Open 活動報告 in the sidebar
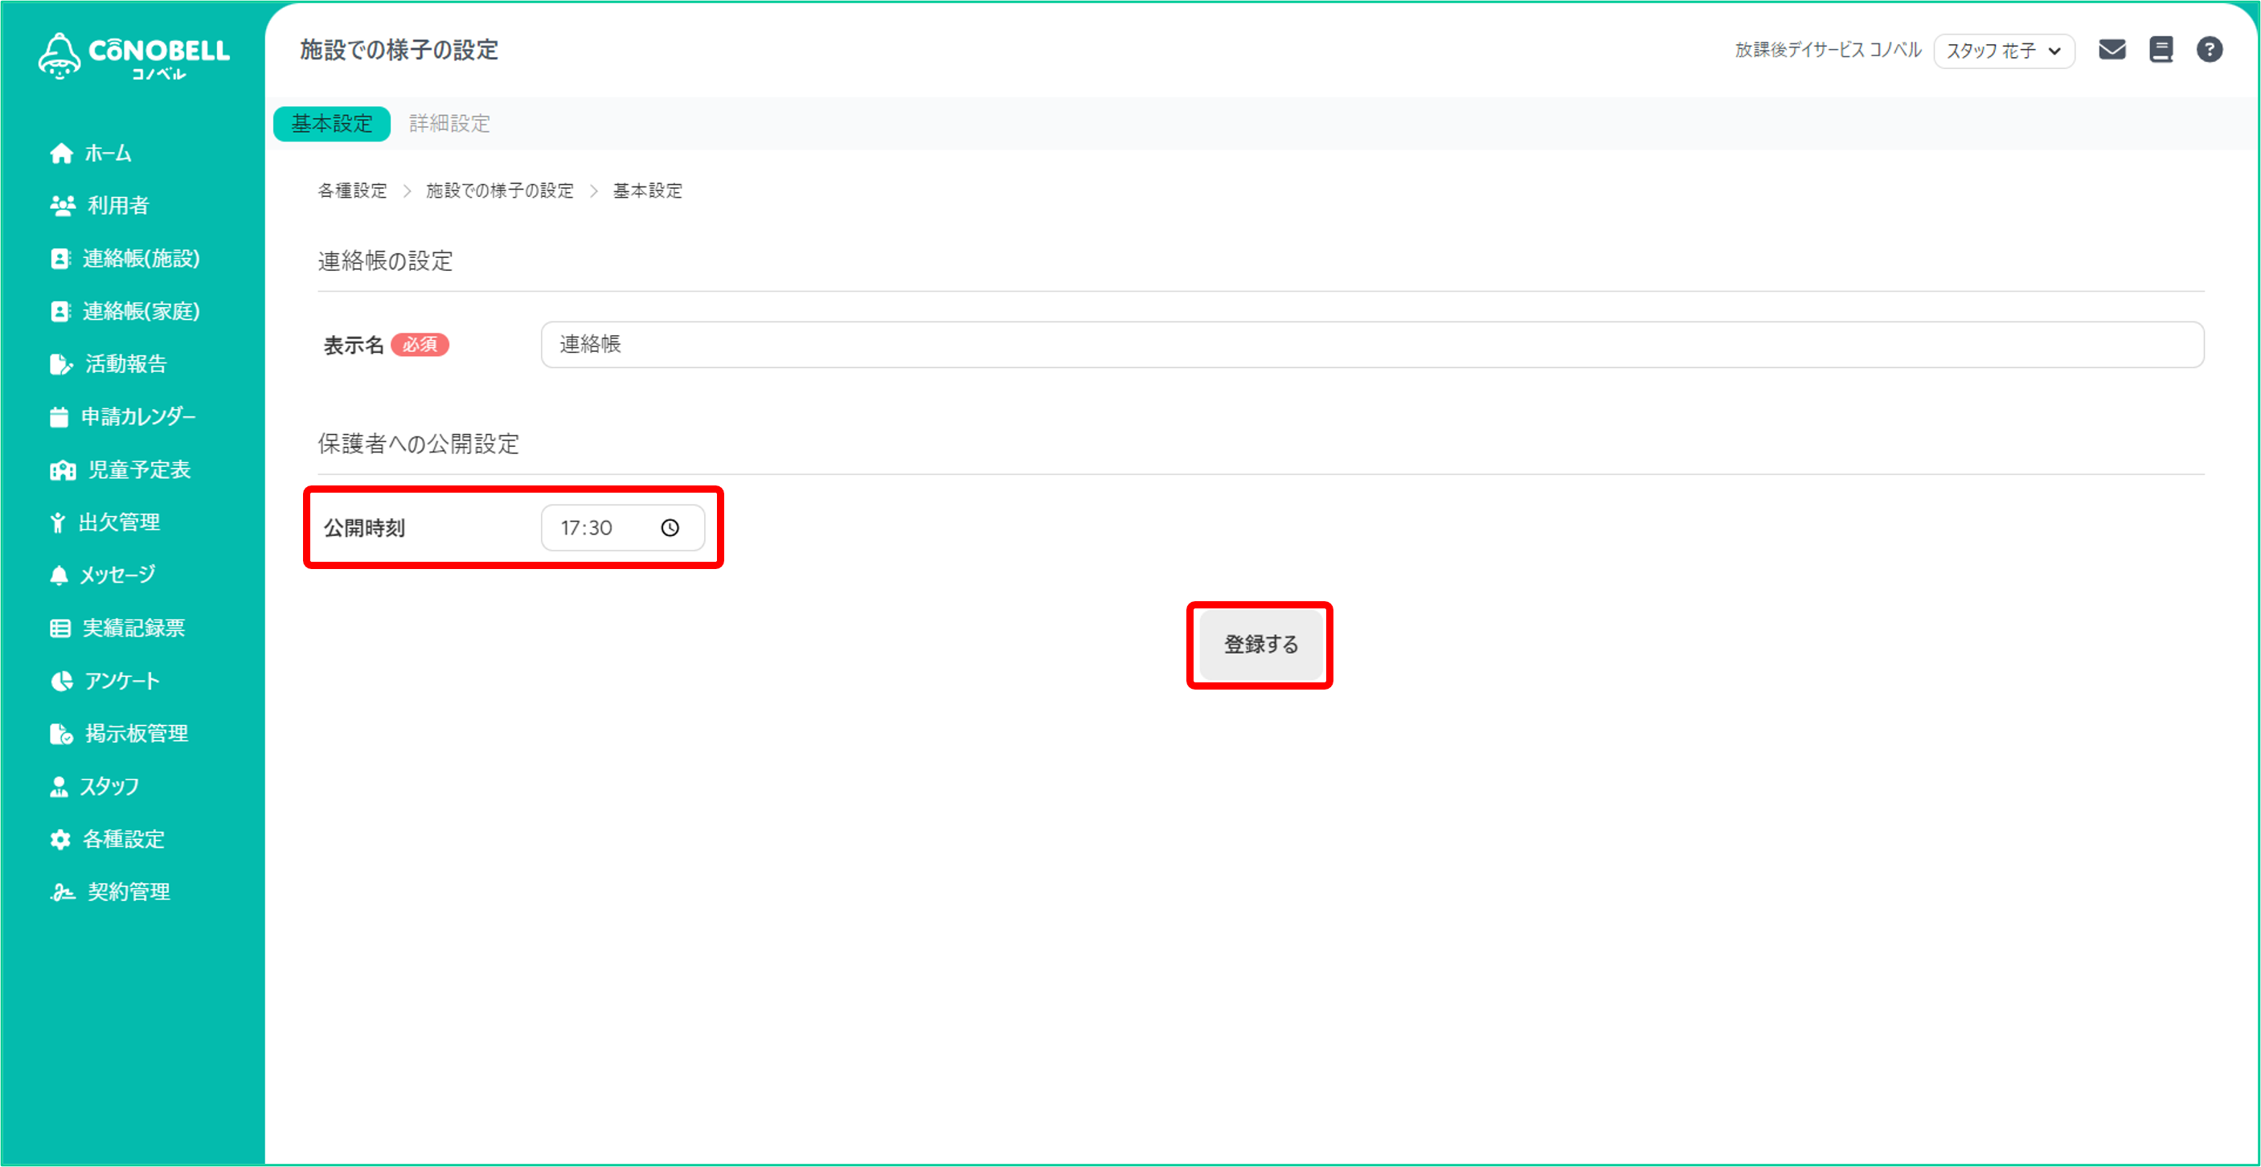Screen dimensions: 2261x1167 [125, 364]
